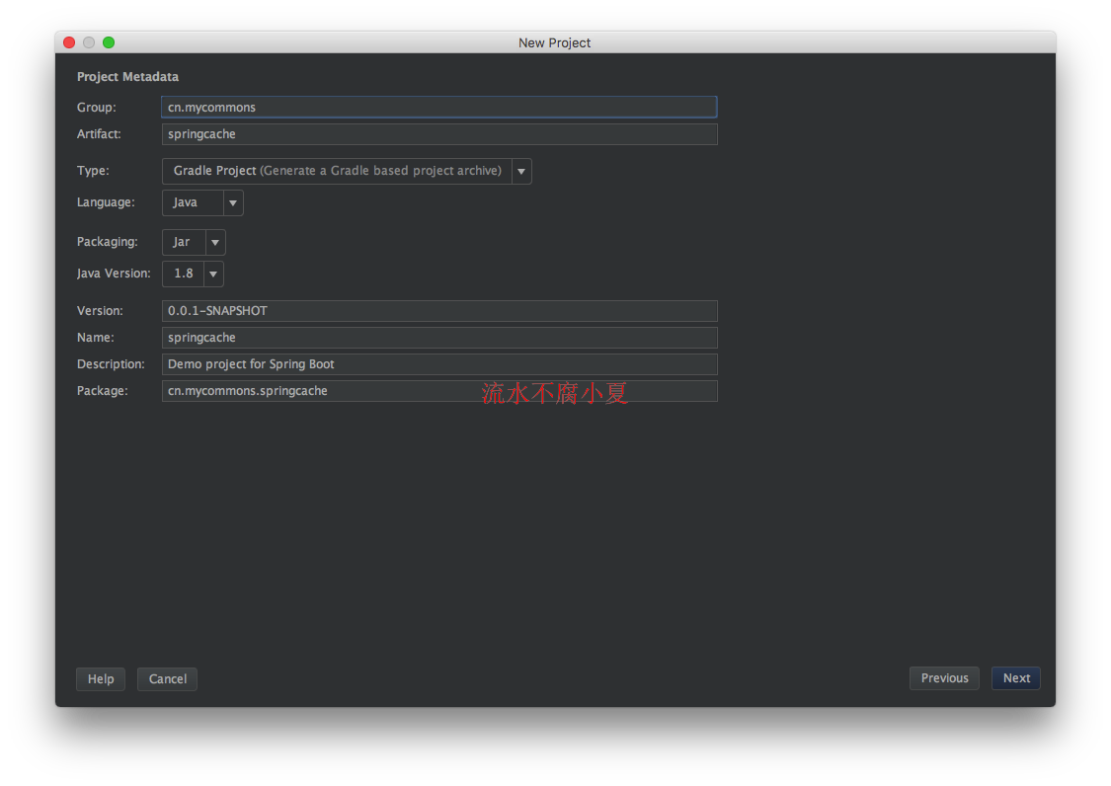The width and height of the screenshot is (1111, 786).
Task: Select the Gradle Project type combo box
Action: pos(347,171)
